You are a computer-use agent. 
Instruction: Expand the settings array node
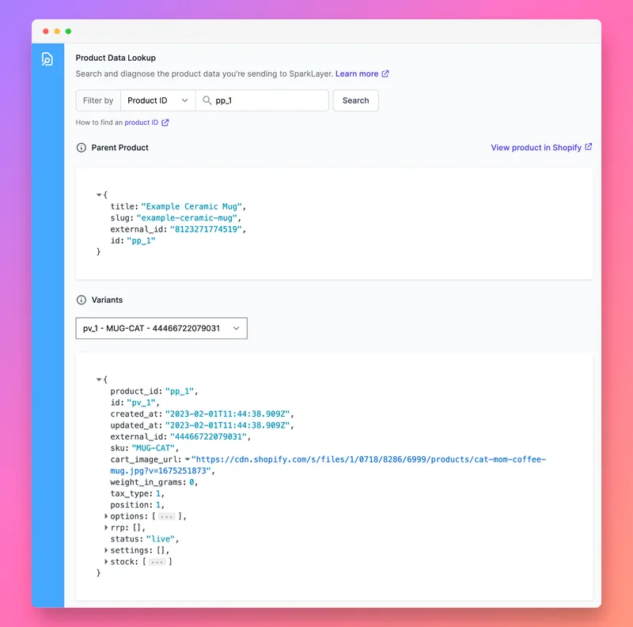[x=105, y=550]
